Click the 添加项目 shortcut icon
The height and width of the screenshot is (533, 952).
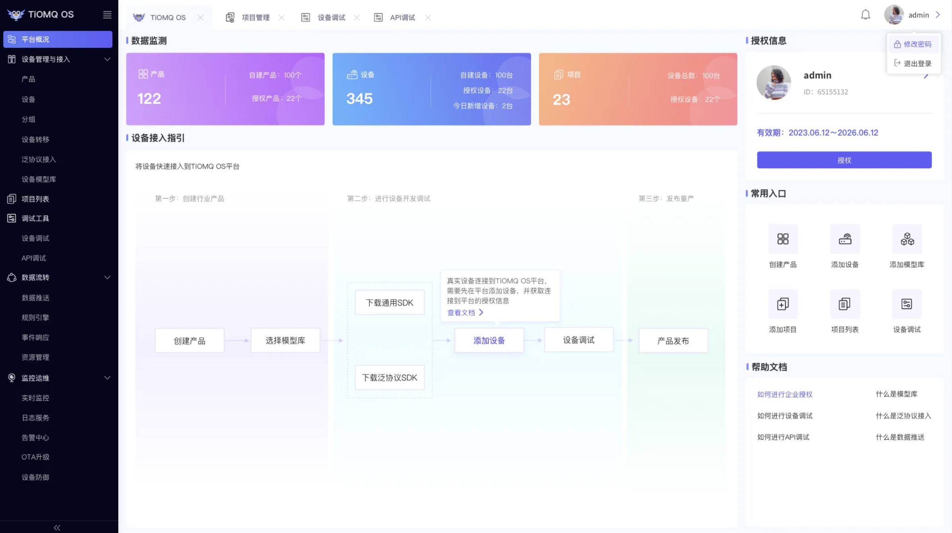(x=783, y=304)
